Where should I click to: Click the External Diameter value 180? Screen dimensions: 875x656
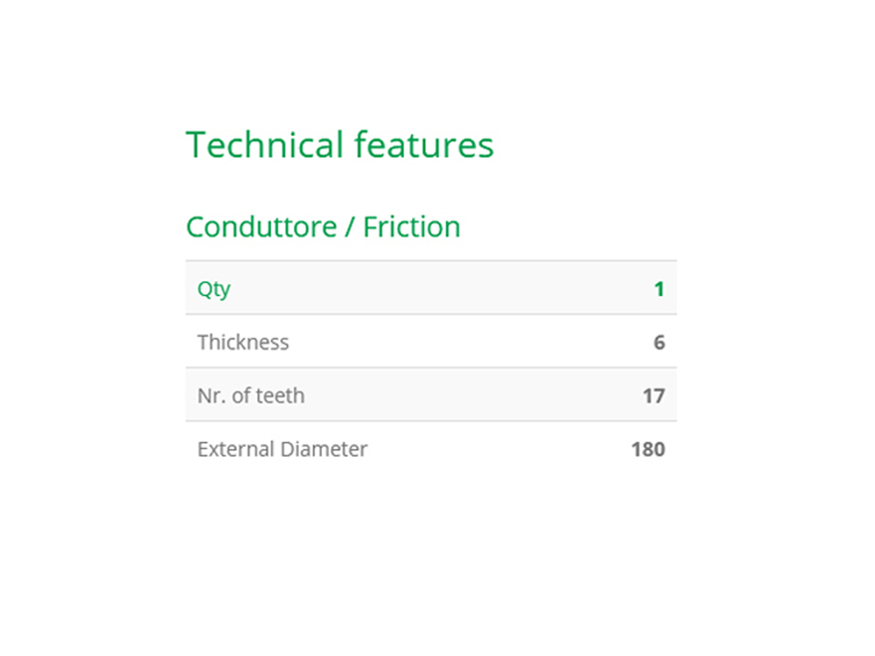pos(647,449)
